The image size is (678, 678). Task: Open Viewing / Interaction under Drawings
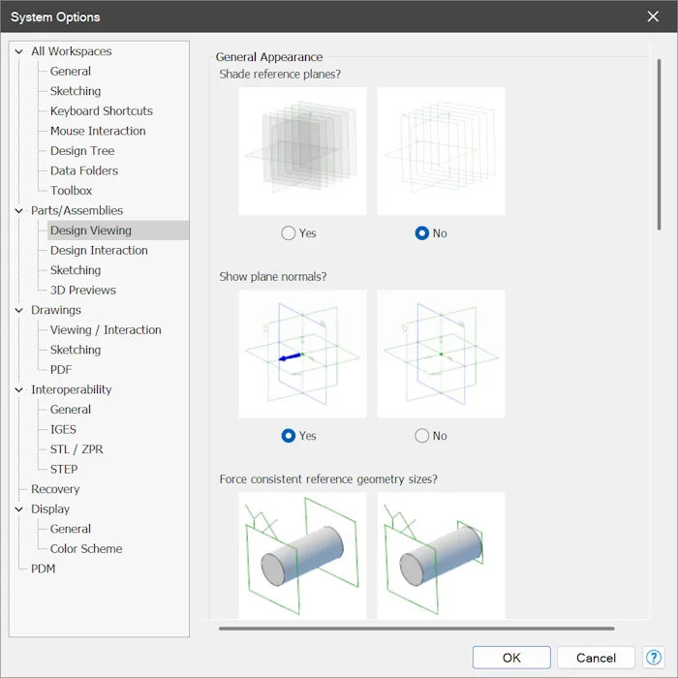point(106,329)
